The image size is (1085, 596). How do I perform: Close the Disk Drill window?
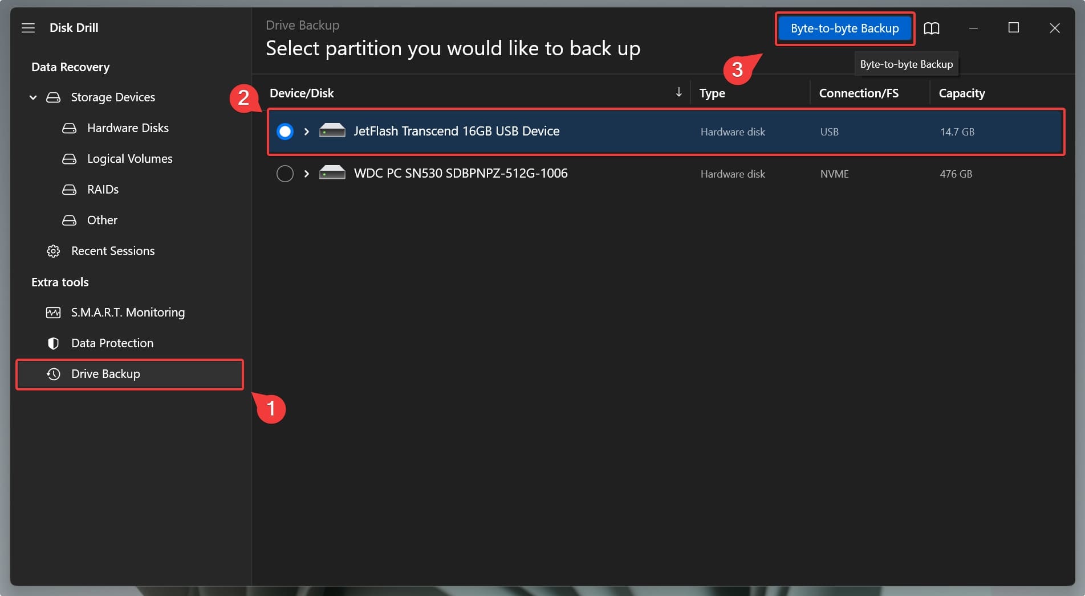[x=1055, y=28]
